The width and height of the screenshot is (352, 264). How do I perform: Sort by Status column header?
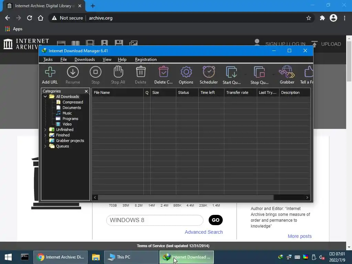pos(187,92)
